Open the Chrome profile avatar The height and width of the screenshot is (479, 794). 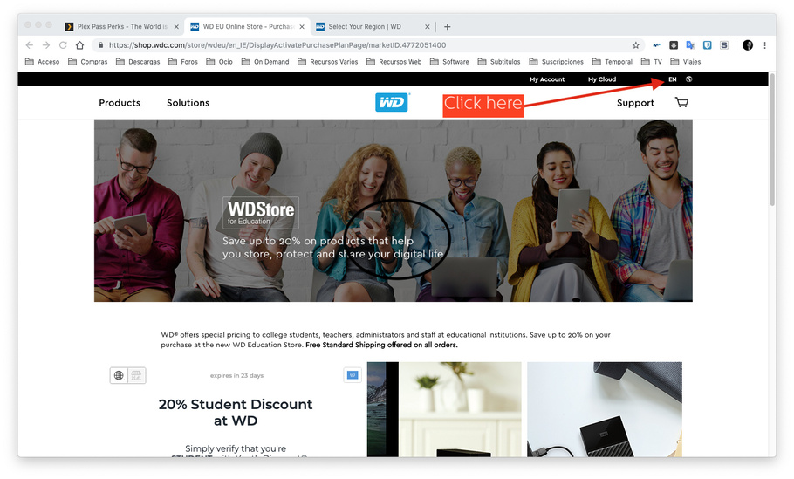[748, 45]
